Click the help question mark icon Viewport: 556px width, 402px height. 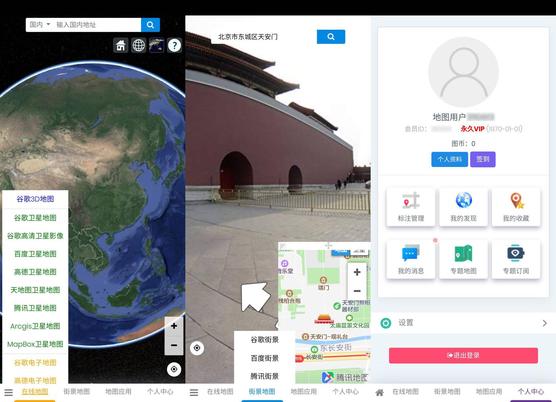(174, 45)
